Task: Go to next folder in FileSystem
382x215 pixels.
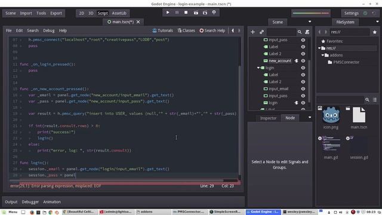Action: [x=325, y=32]
